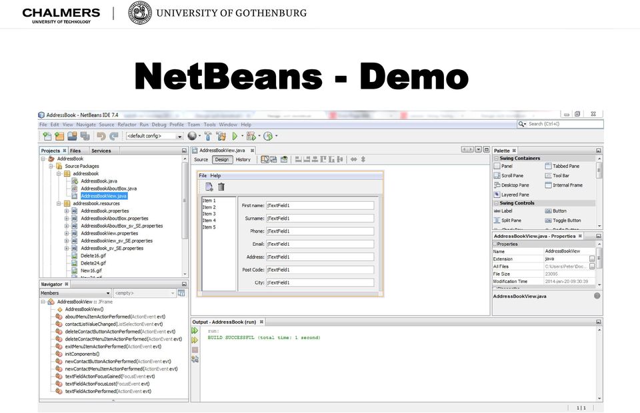
Task: Click the Navigator filter icon beside <empty>
Action: tap(181, 293)
